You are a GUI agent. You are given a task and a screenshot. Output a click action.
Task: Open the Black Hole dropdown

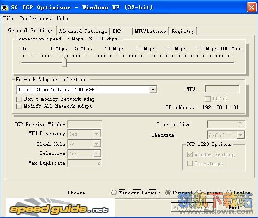(x=96, y=144)
